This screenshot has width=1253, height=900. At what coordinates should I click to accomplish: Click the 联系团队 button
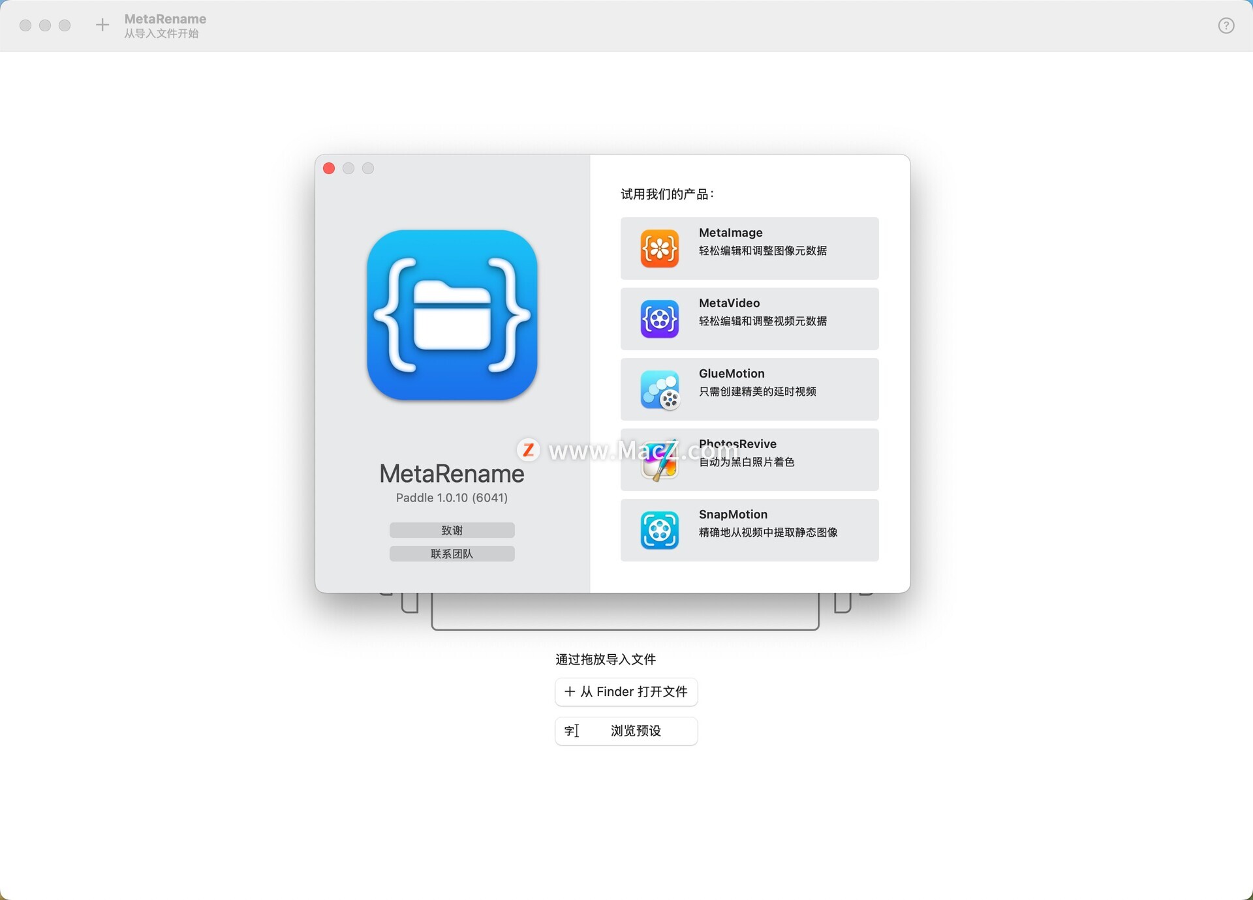(x=452, y=554)
